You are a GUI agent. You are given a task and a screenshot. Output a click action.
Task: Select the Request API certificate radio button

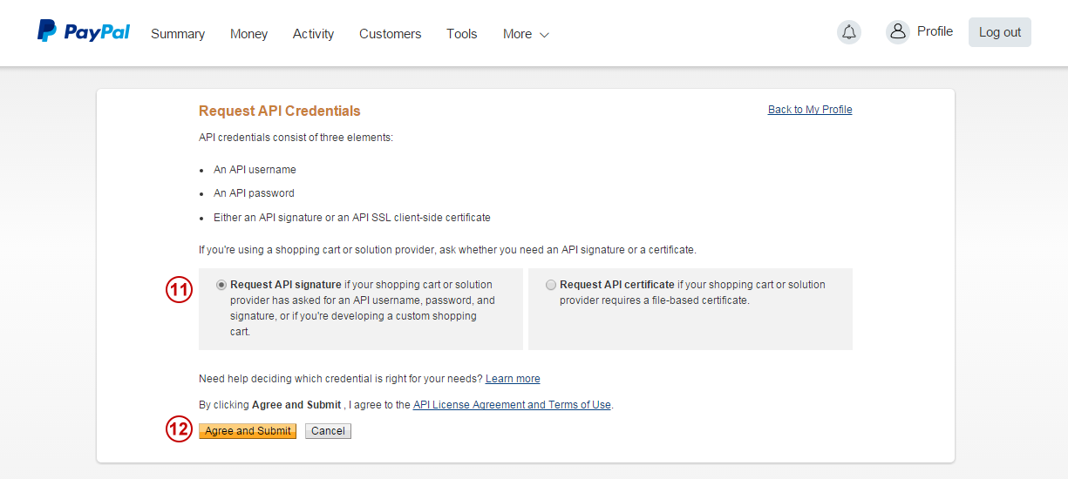pyautogui.click(x=551, y=285)
